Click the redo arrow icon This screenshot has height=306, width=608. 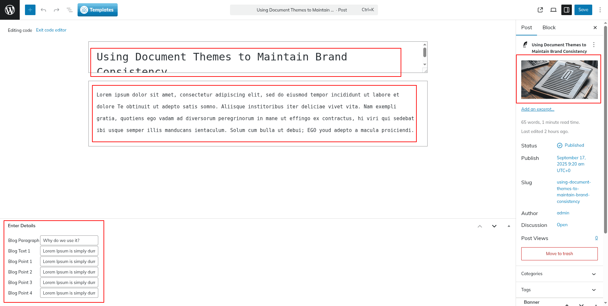(57, 10)
